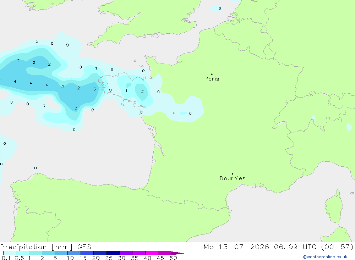
Task: Click legend value label 0.5
Action: point(19,258)
